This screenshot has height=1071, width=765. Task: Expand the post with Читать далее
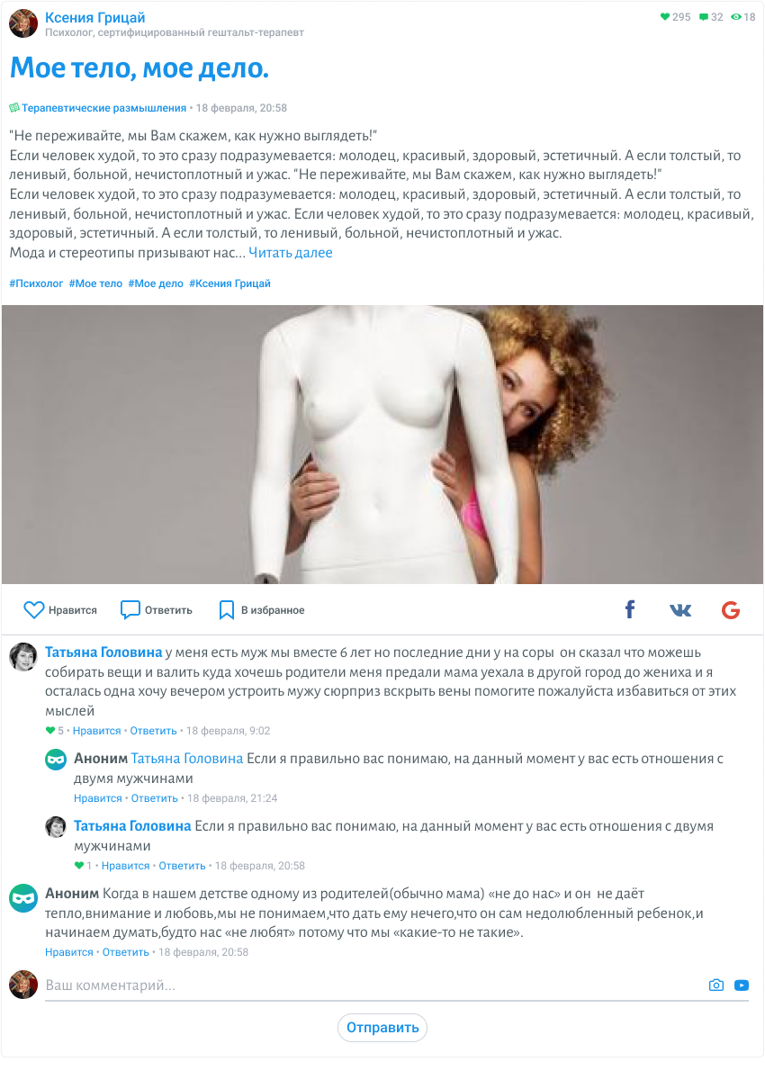291,253
